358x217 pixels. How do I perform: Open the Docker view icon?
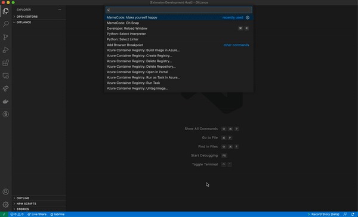pyautogui.click(x=6, y=102)
